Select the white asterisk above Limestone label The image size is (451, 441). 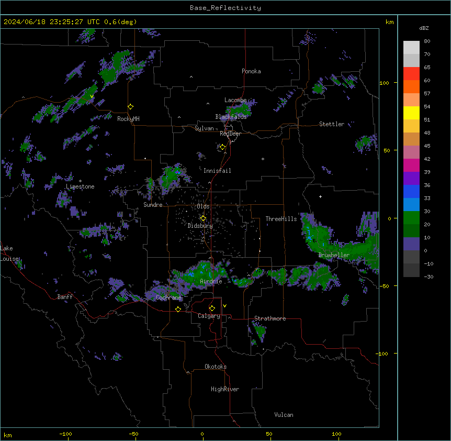pyautogui.click(x=80, y=181)
